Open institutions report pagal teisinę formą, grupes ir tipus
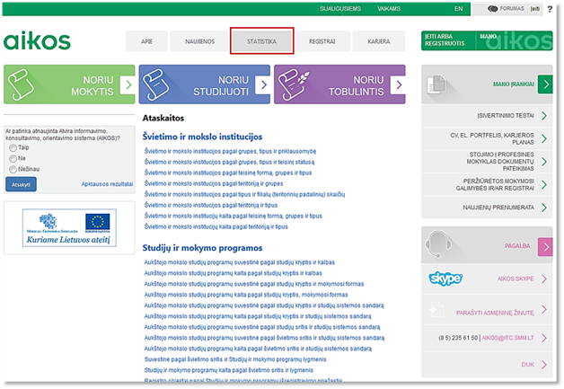 [x=228, y=172]
